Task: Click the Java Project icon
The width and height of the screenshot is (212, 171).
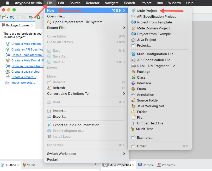Action: tap(133, 40)
